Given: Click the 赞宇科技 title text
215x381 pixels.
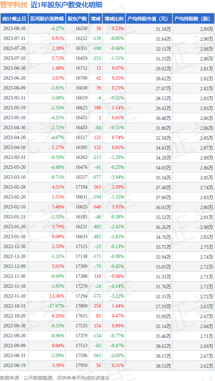Looking at the screenshot, I should 14,5.
